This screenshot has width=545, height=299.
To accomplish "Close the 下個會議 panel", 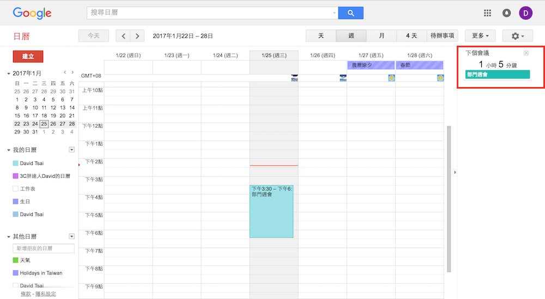I will 526,53.
